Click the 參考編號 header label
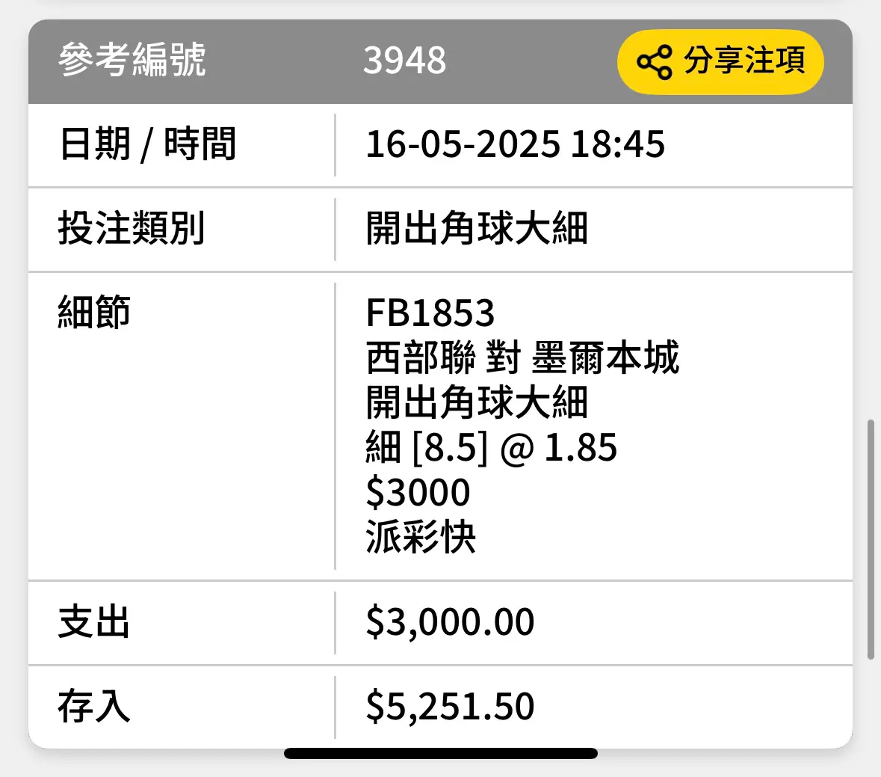 (x=132, y=60)
